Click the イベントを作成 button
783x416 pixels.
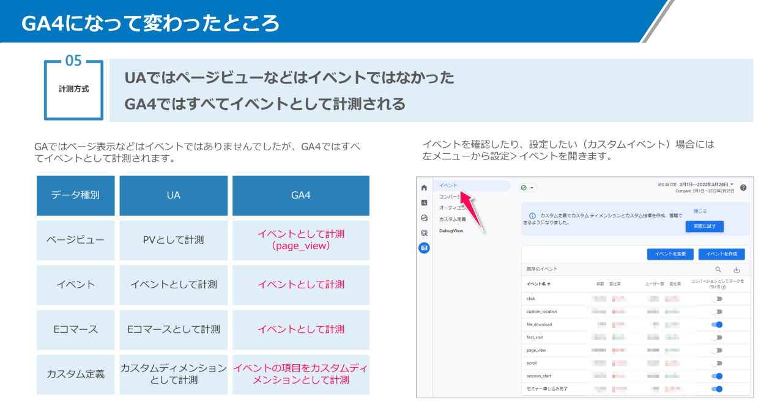click(723, 253)
